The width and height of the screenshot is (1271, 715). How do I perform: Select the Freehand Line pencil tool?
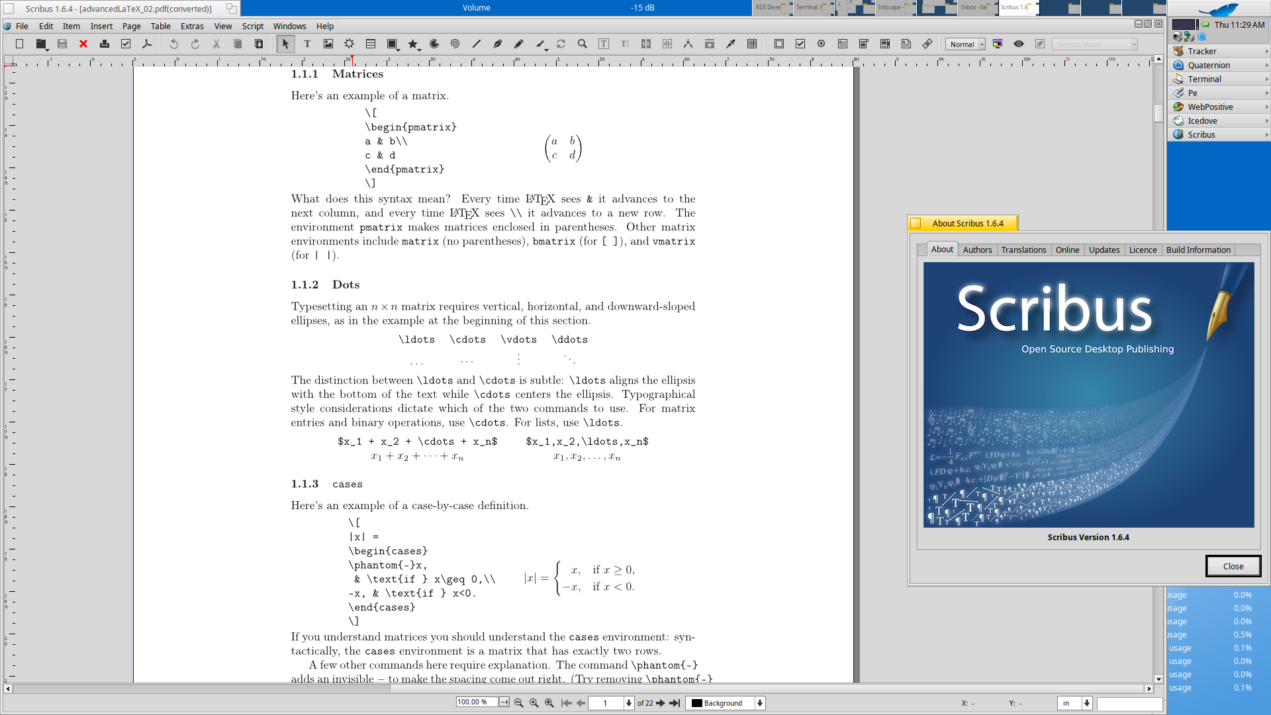pyautogui.click(x=519, y=44)
